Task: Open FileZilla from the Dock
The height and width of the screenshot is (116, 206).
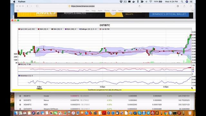Action: tap(153, 113)
